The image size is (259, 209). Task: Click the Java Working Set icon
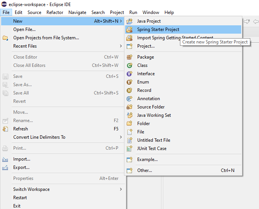[129, 115]
